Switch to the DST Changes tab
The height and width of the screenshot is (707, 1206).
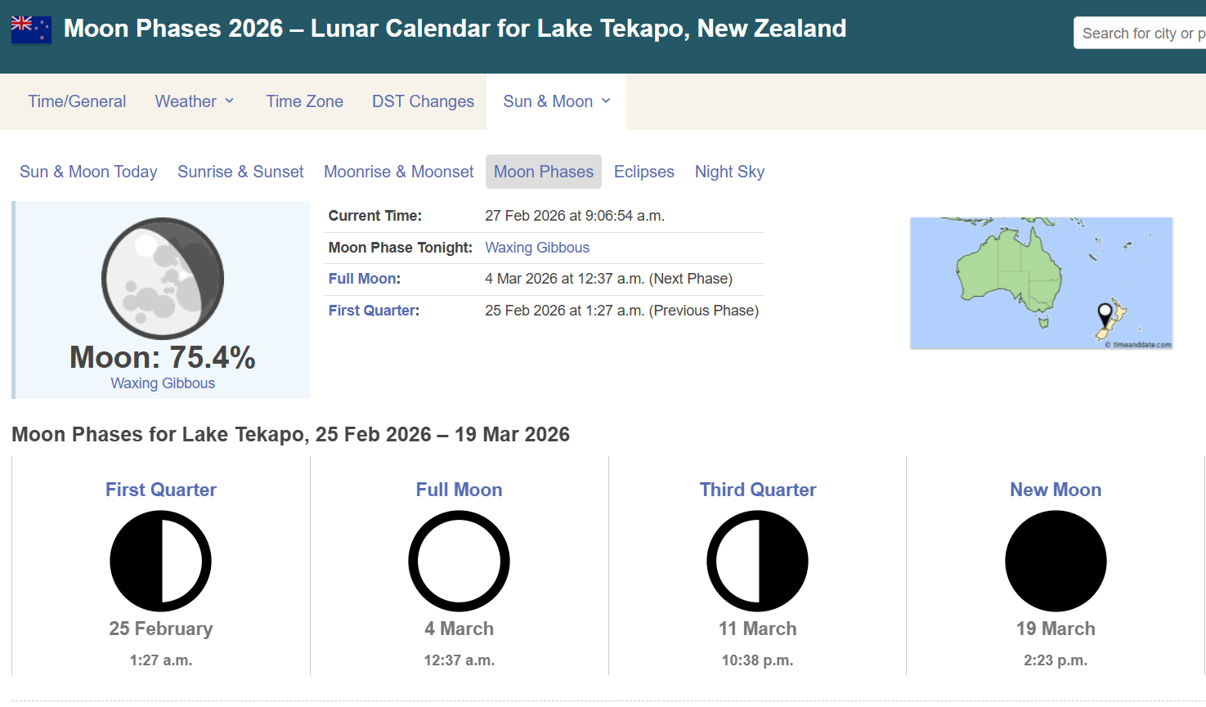pyautogui.click(x=423, y=101)
